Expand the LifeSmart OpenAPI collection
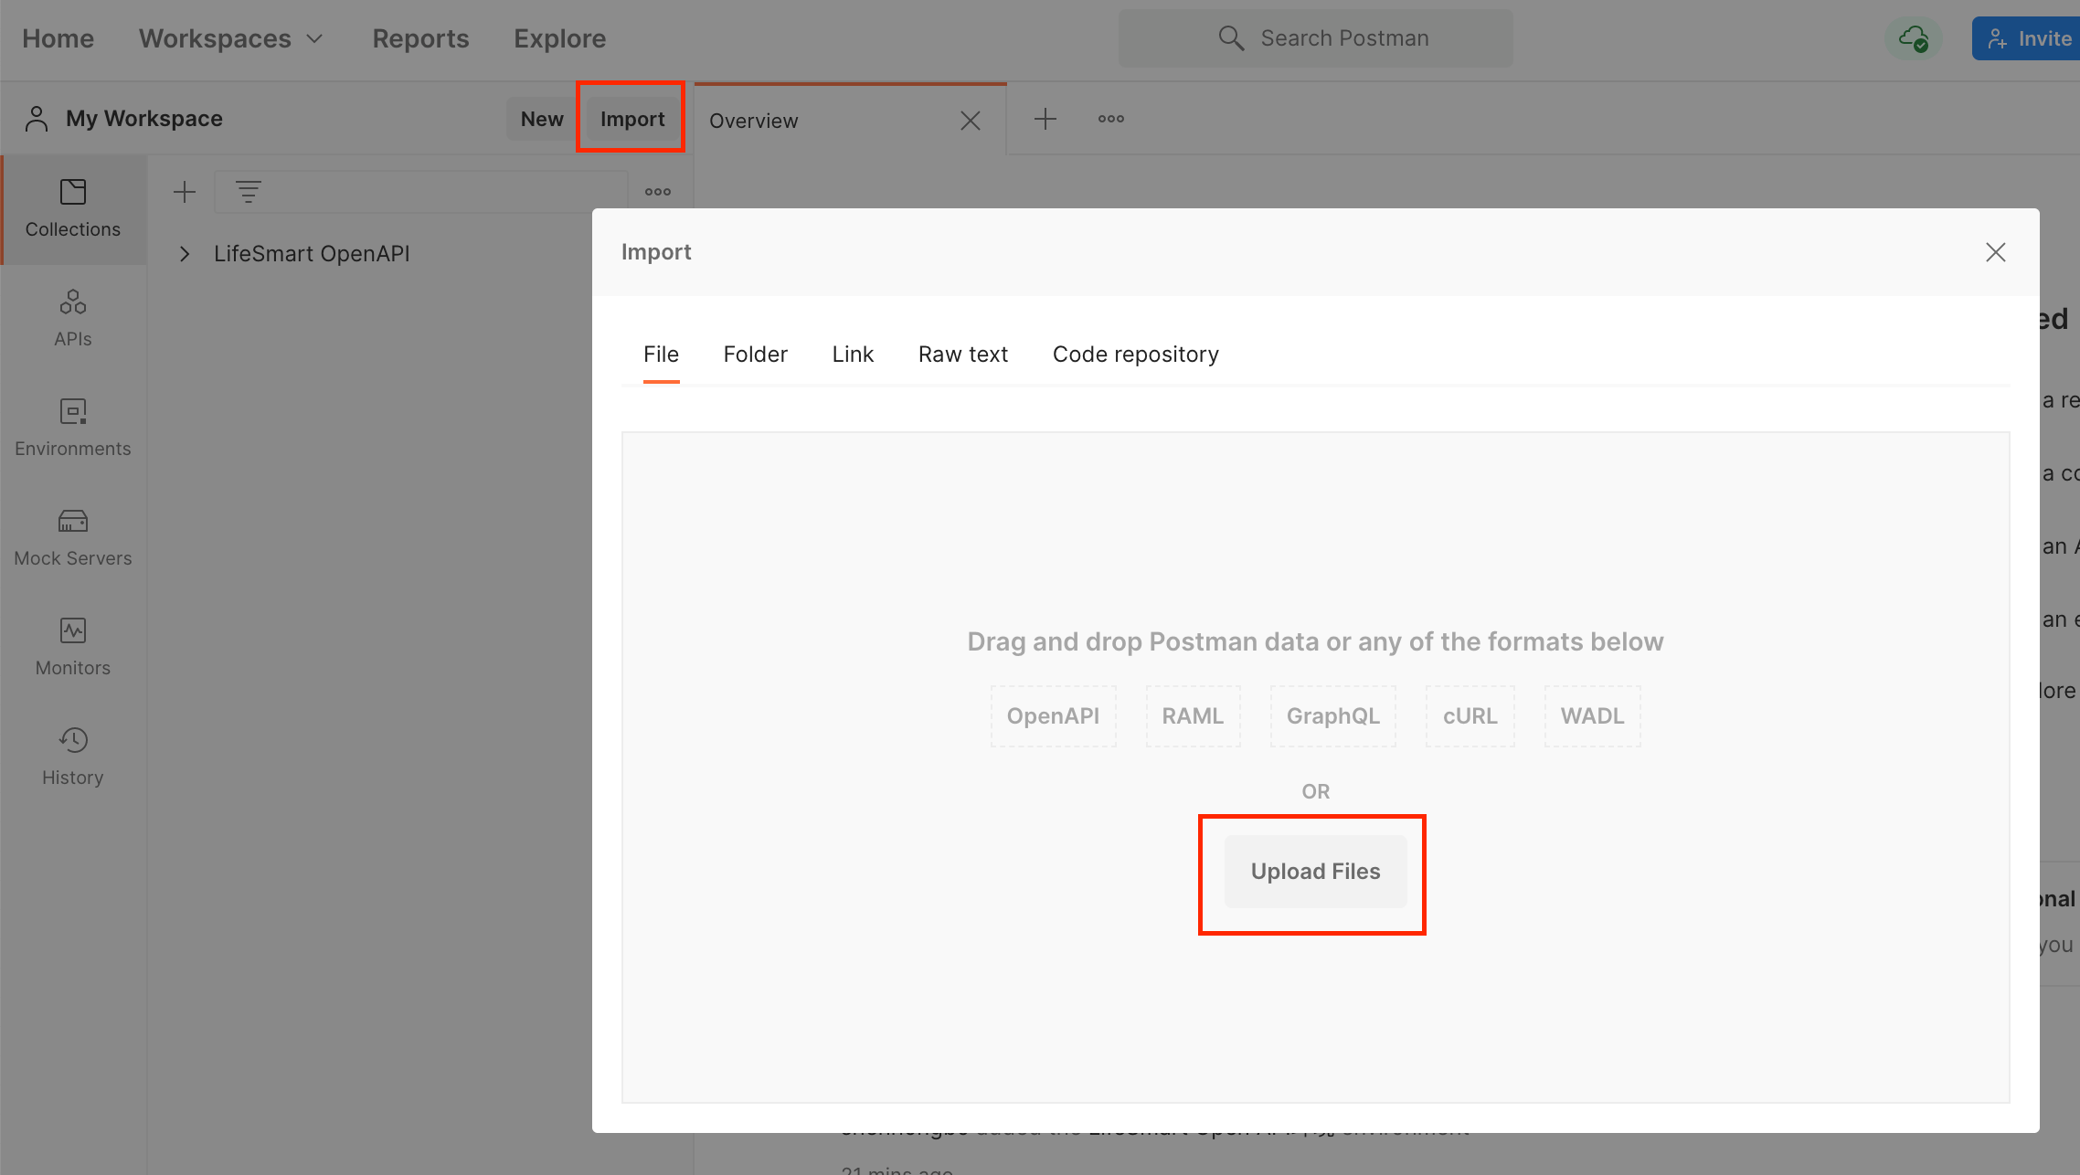This screenshot has width=2080, height=1175. coord(185,254)
